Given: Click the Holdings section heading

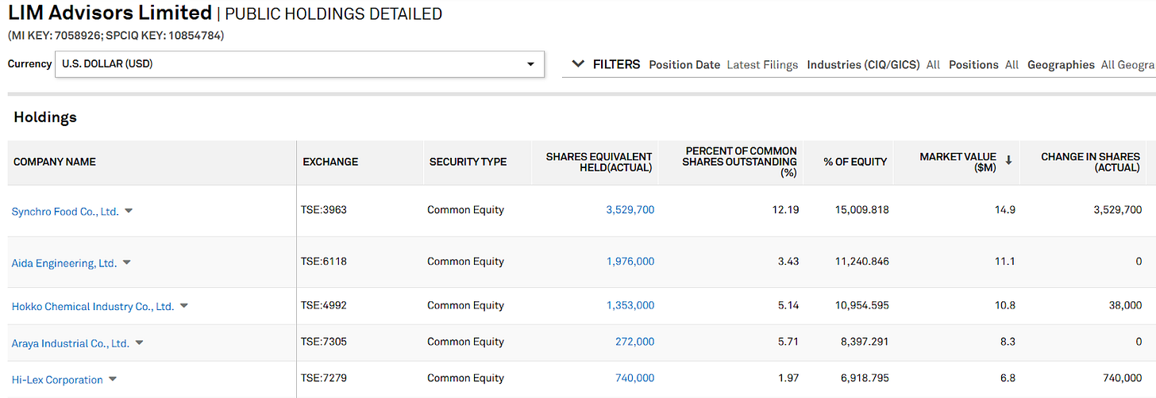Looking at the screenshot, I should point(45,117).
